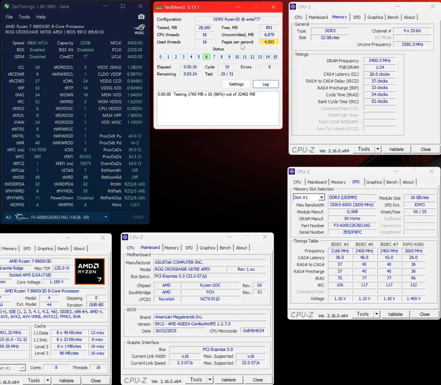This screenshot has width=441, height=385.
Task: Open the Tools menu in ZenTimings
Action: (x=24, y=17)
